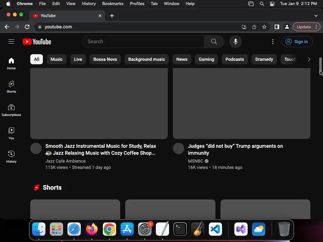The image size is (323, 242).
Task: Click Jazz Cafe Ambience channel avatar
Action: click(36, 149)
